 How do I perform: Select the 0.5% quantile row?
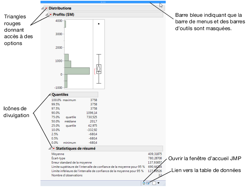point(74,138)
